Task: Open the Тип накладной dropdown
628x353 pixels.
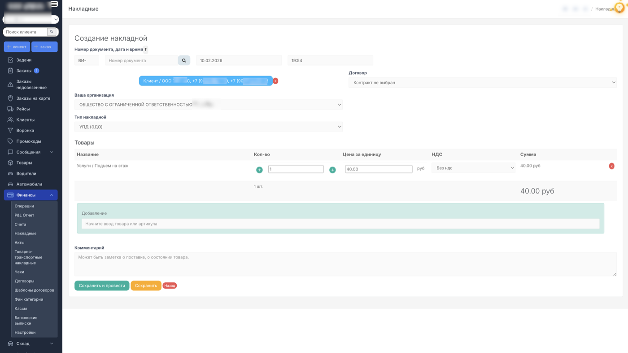Action: click(x=209, y=127)
